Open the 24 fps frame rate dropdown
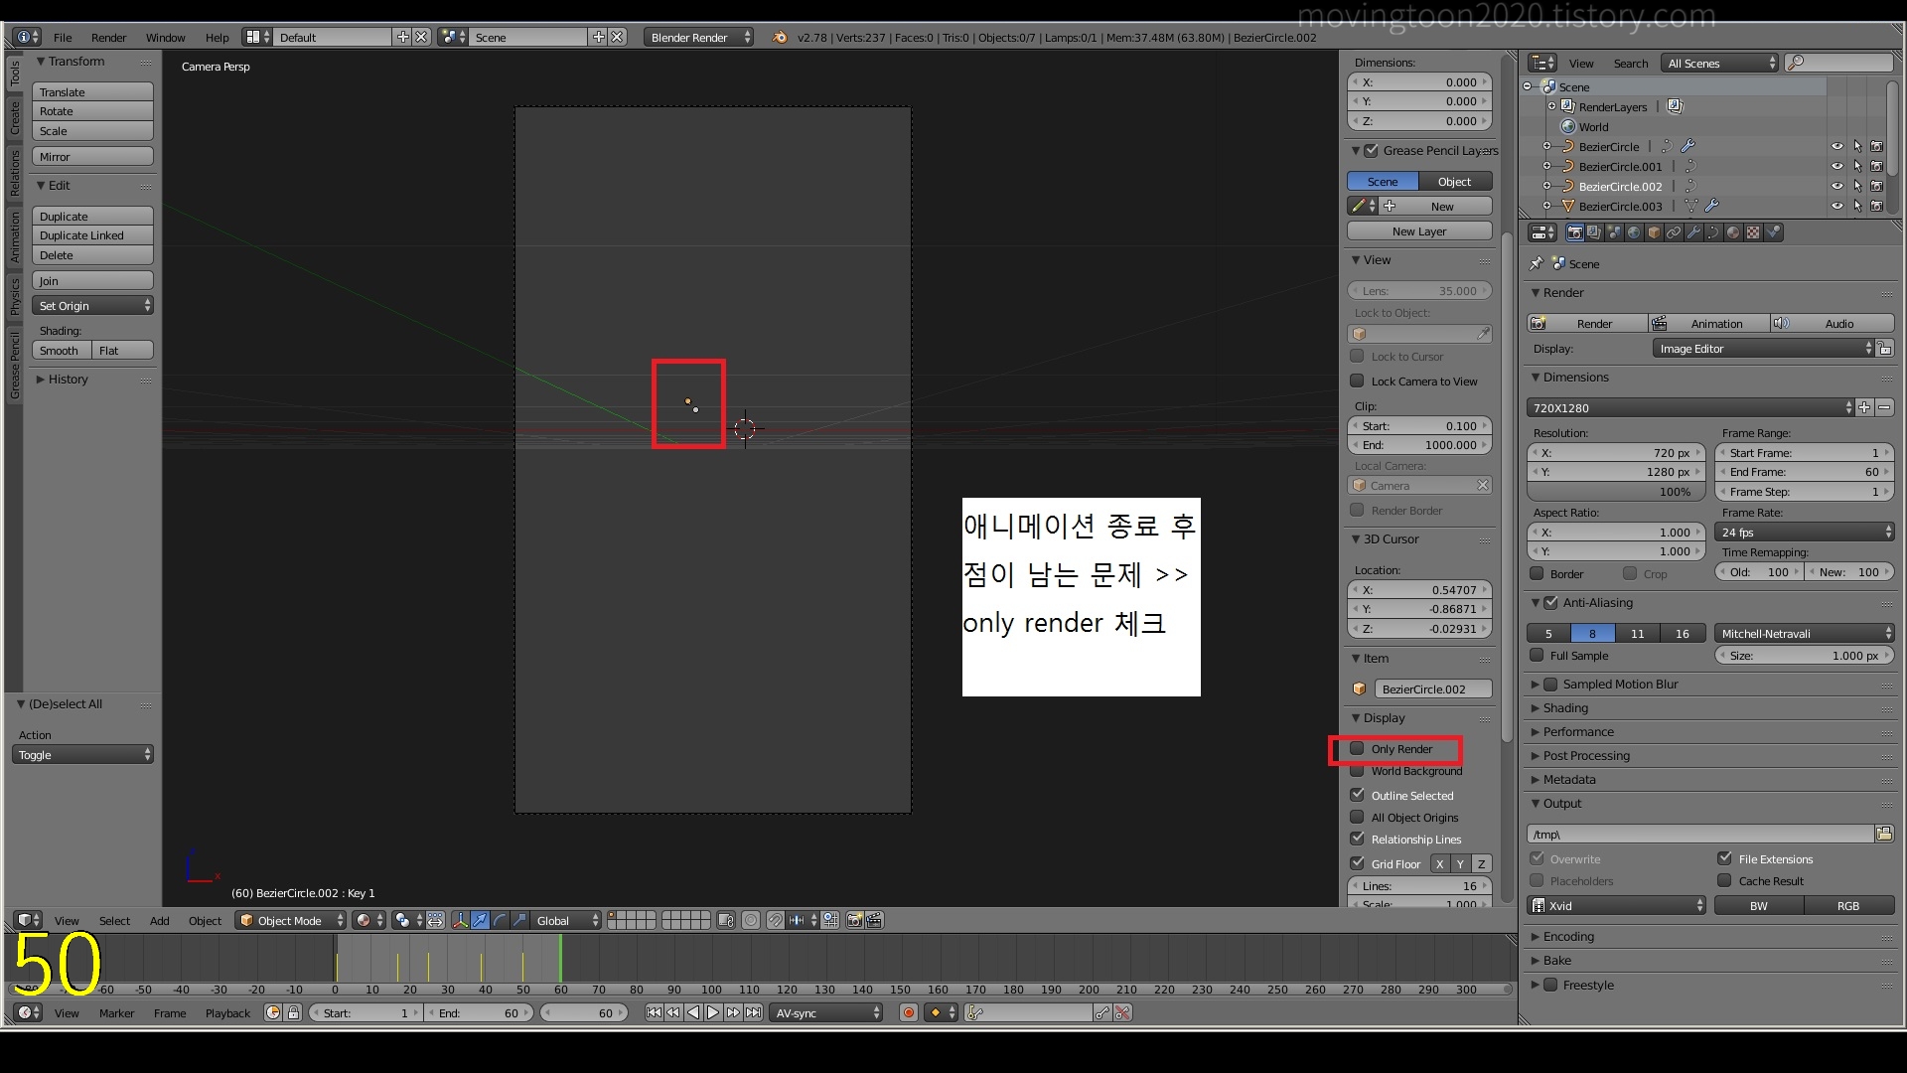The image size is (1907, 1073). [x=1805, y=533]
